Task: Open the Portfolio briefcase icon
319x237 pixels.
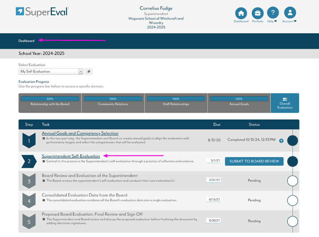Action: (x=258, y=13)
